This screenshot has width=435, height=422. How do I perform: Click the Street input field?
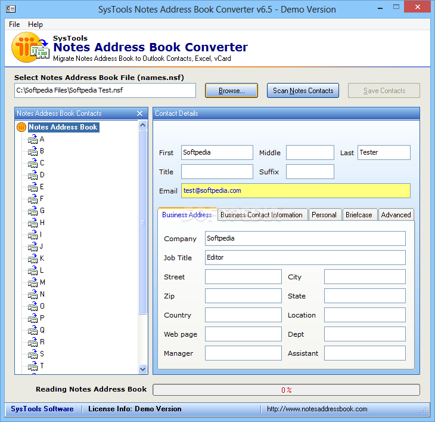[x=243, y=277]
